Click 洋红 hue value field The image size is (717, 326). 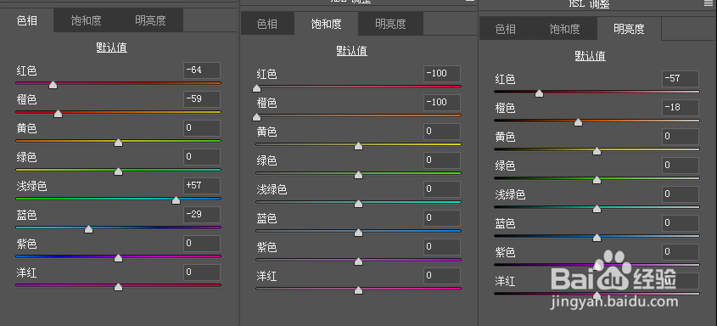[x=202, y=272]
